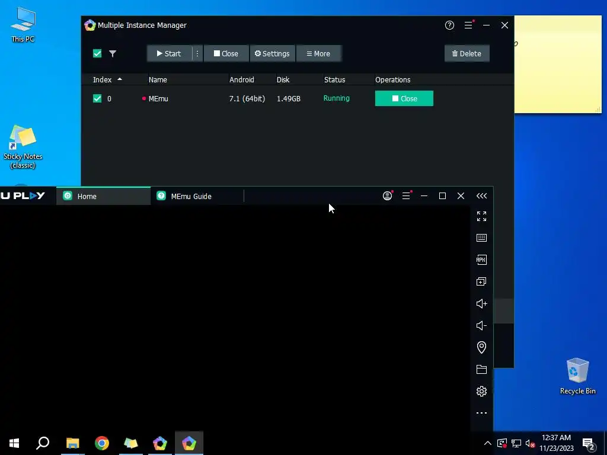The width and height of the screenshot is (607, 455).
Task: Switch to Multi-MEmu taskbar icon
Action: (160, 443)
